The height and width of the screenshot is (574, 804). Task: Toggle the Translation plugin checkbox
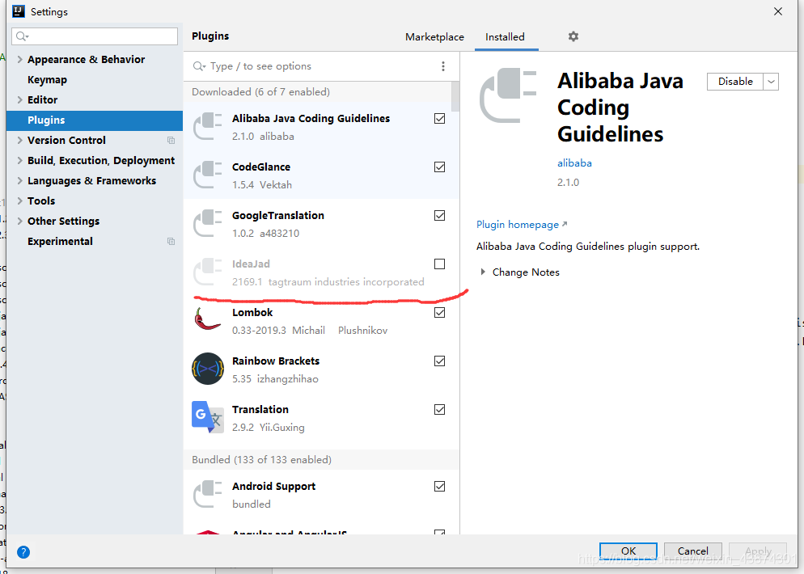coord(439,410)
